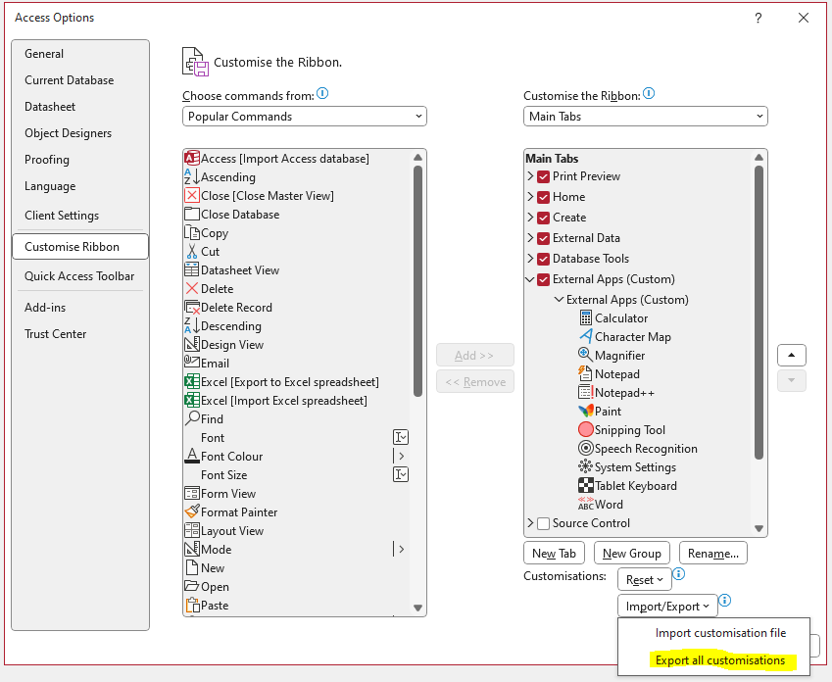
Task: Toggle the Home tab checkbox
Action: click(543, 197)
